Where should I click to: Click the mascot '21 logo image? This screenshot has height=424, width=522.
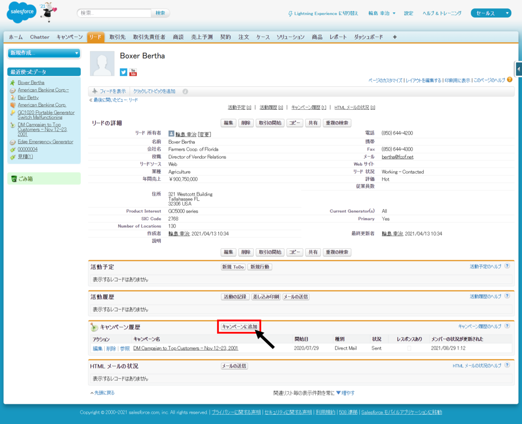47,12
